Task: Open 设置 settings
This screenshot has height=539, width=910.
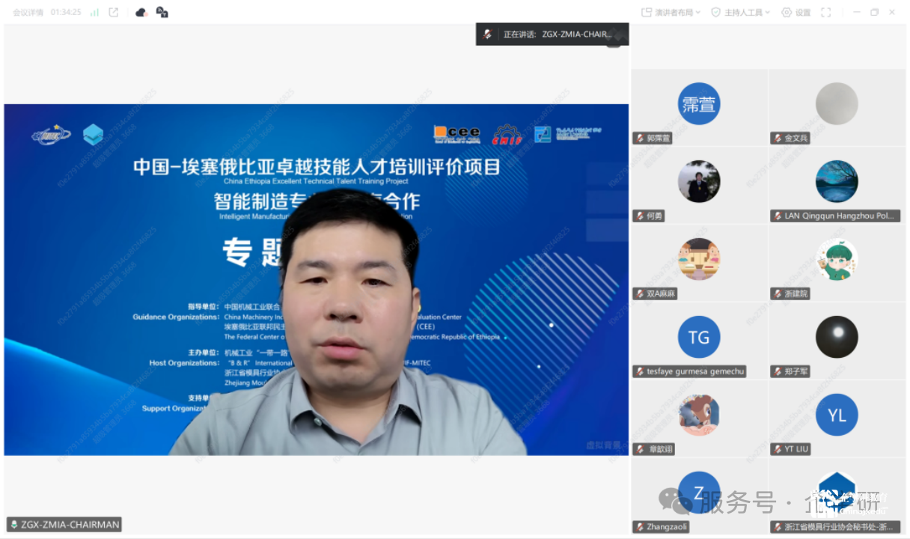Action: [x=796, y=12]
